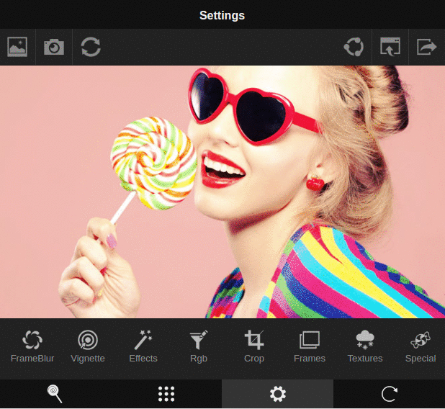Open the photo gallery picture icon
The width and height of the screenshot is (445, 409).
click(17, 48)
